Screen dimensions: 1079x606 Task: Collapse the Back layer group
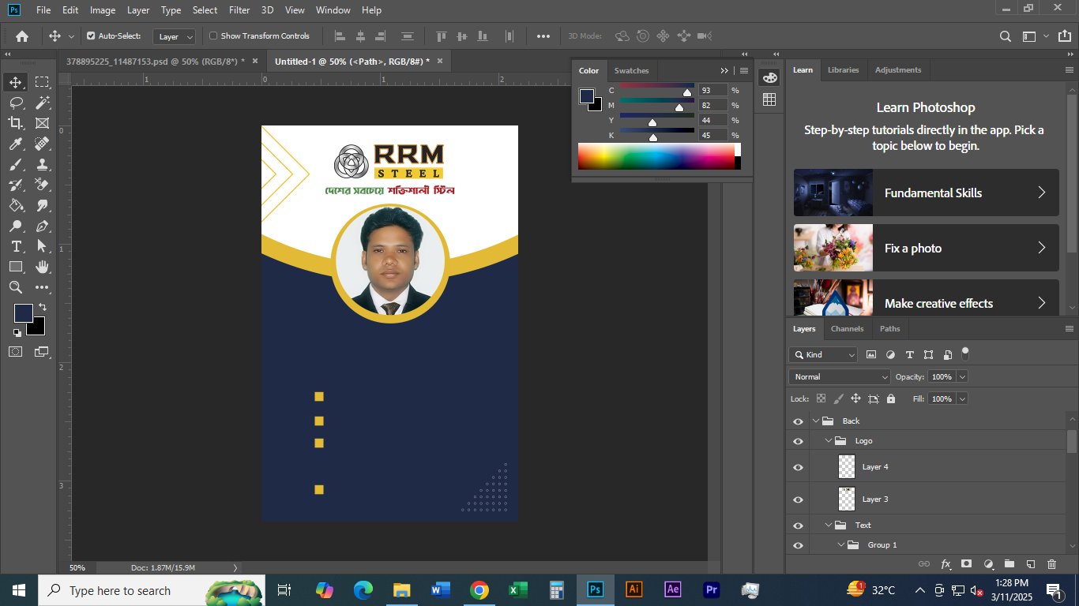click(816, 421)
